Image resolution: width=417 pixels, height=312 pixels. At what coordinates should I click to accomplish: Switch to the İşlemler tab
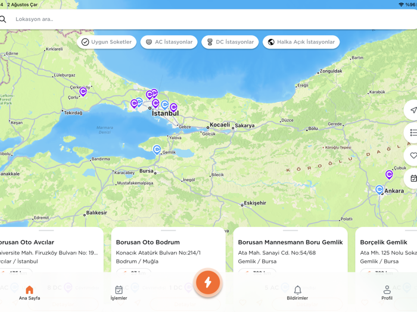pos(119,293)
